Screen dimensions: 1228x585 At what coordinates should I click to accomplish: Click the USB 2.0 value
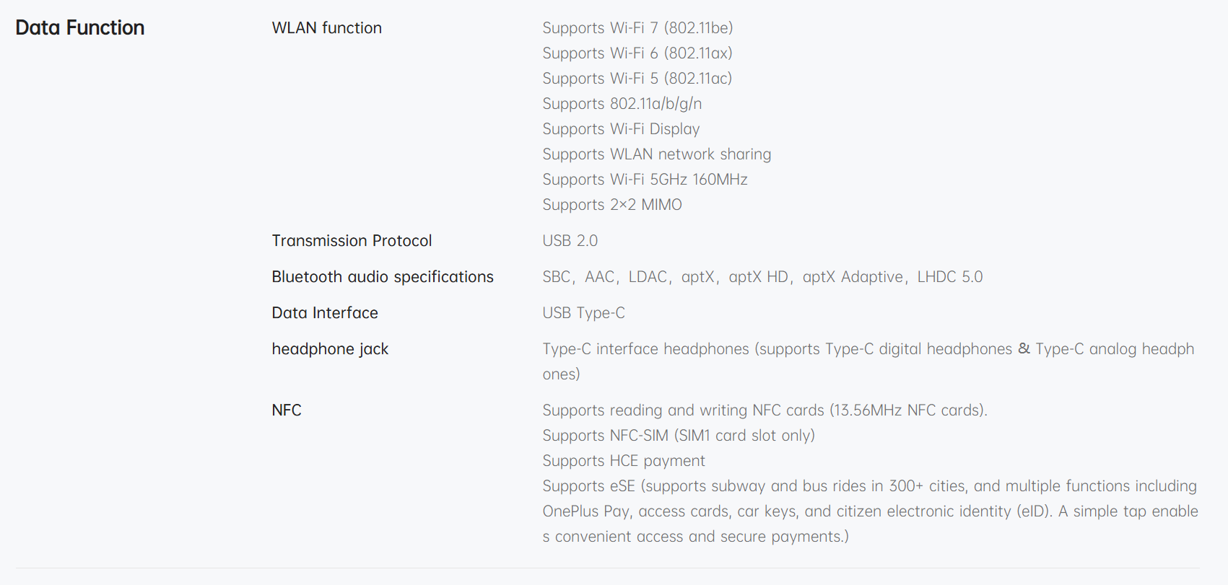(x=570, y=241)
